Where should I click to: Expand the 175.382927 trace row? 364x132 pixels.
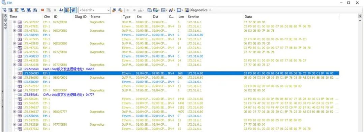pyautogui.click(x=14, y=22)
